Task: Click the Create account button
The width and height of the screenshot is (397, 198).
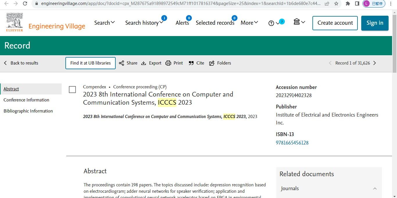Action: coord(335,23)
